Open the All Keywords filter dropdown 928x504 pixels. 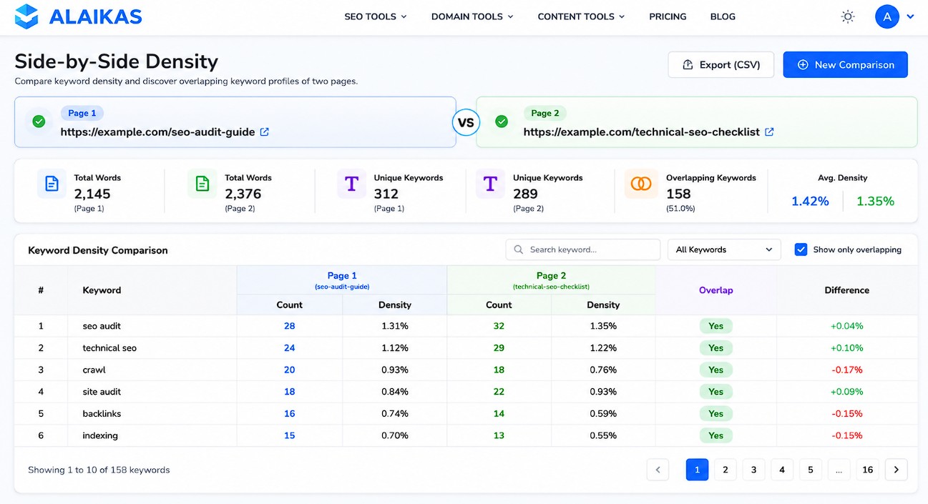pos(724,249)
